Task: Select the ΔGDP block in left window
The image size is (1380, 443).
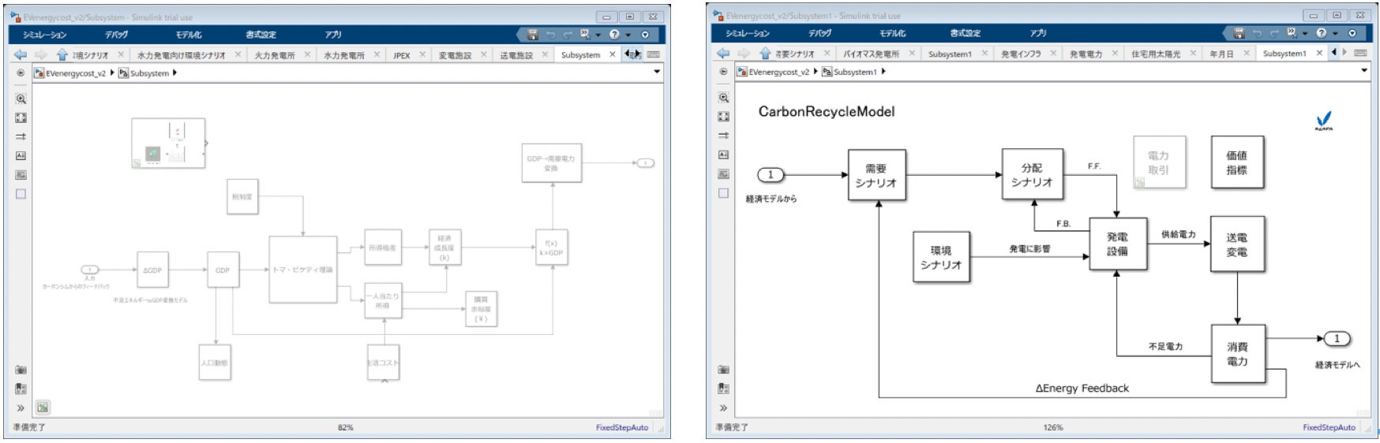Action: [152, 270]
